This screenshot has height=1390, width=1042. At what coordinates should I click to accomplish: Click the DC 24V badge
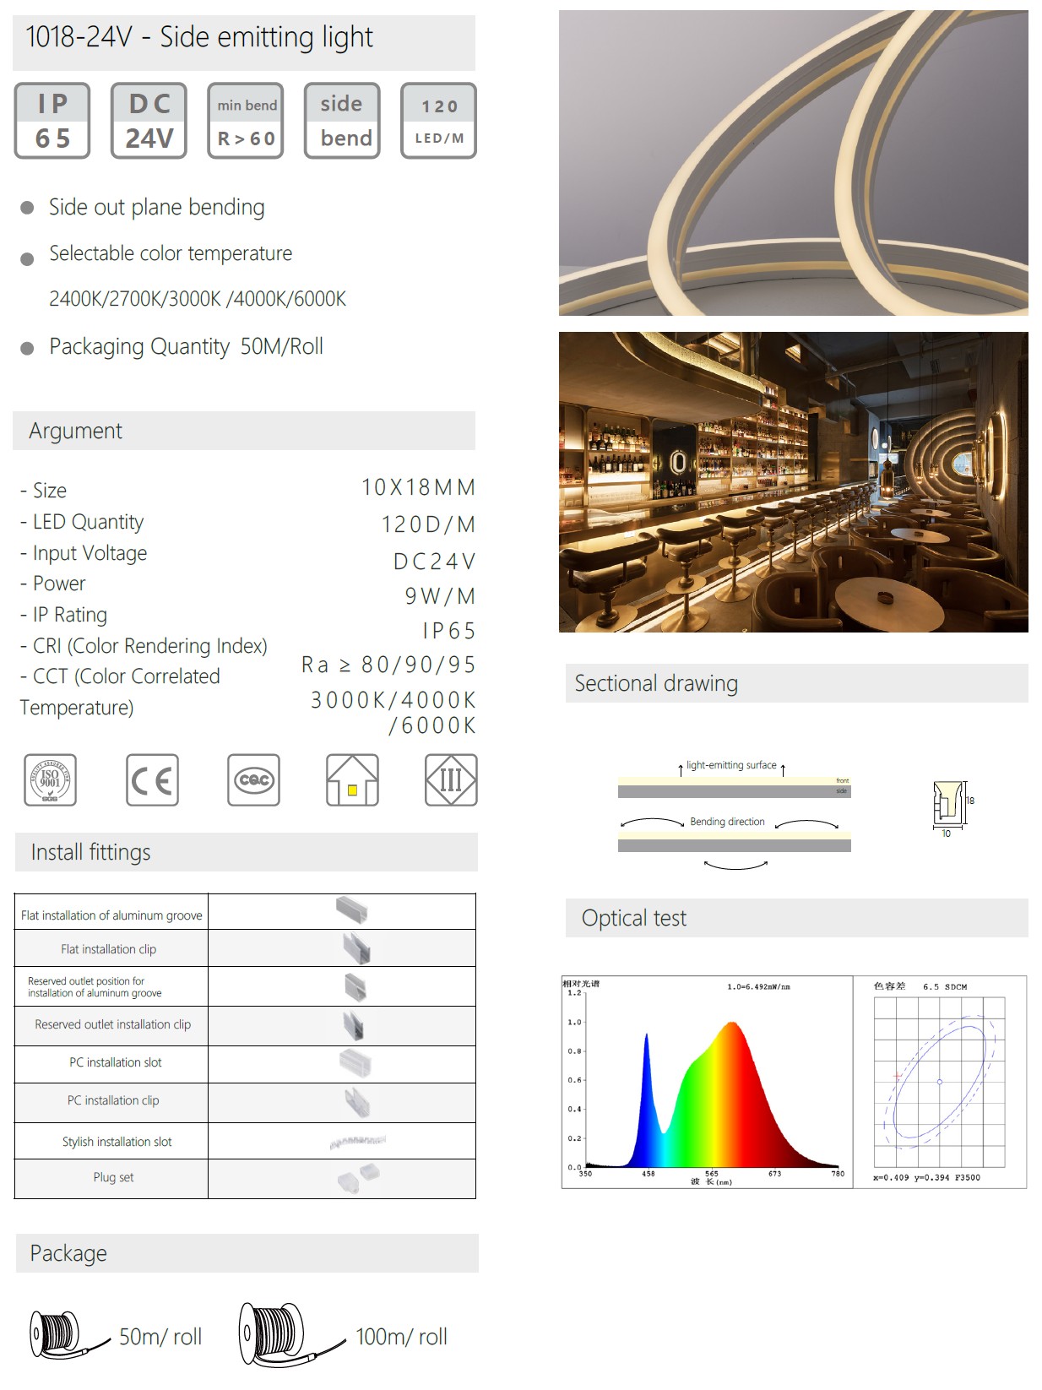(x=149, y=121)
